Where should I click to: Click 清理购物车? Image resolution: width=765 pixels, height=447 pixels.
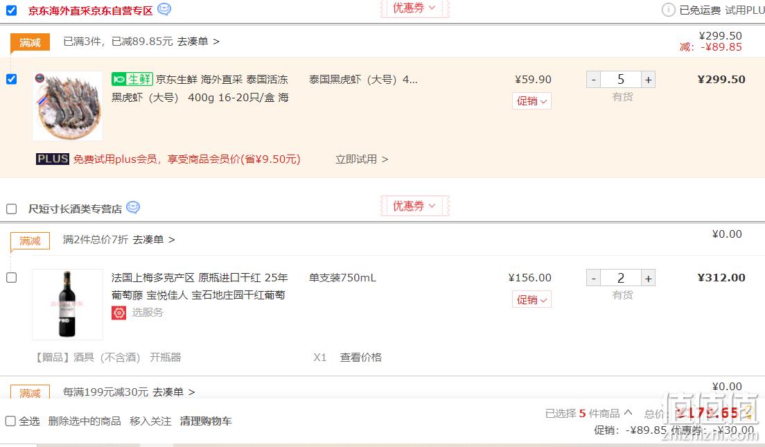(206, 421)
